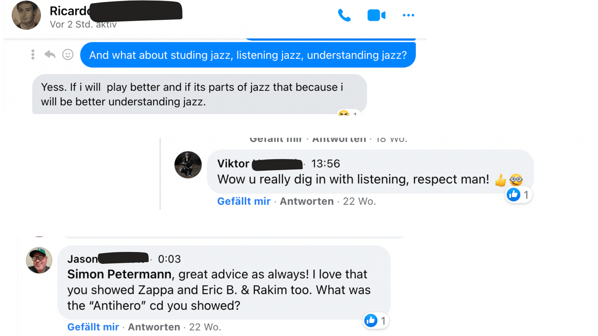
Task: Click the 13:56 video timestamp in Viktor's comment
Action: point(325,164)
